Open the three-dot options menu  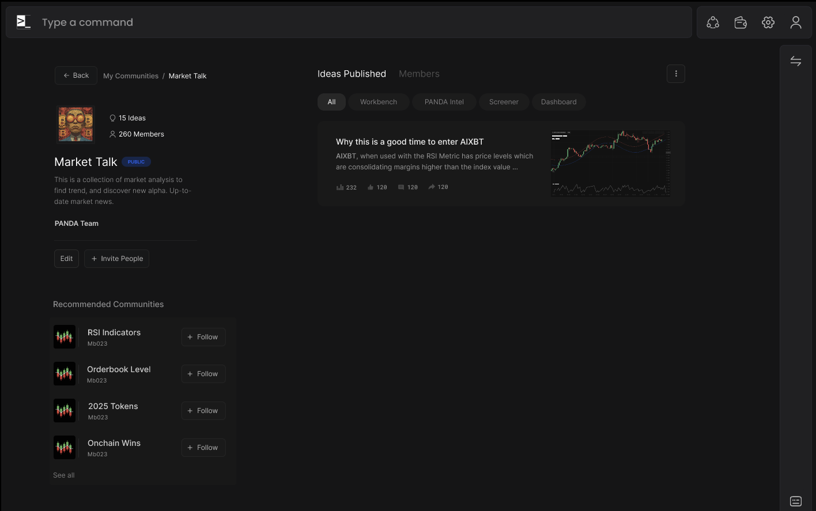pyautogui.click(x=676, y=74)
